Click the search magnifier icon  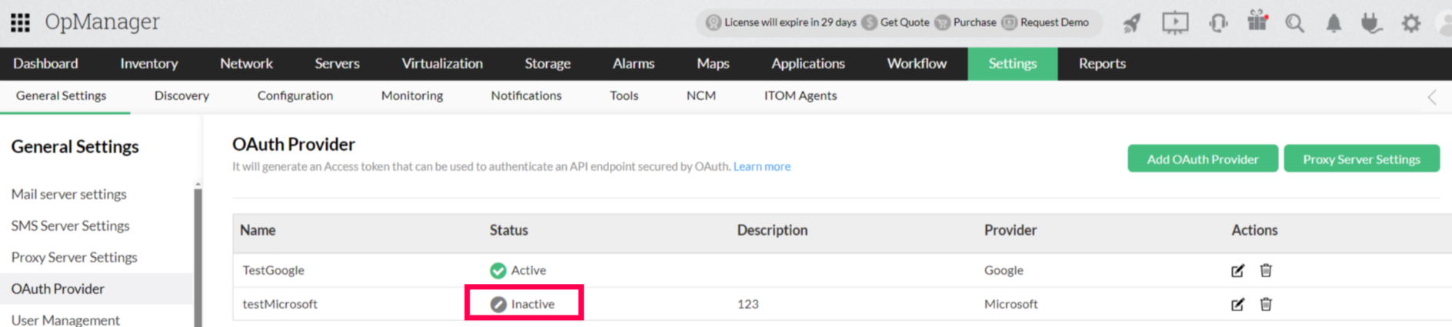1294,23
